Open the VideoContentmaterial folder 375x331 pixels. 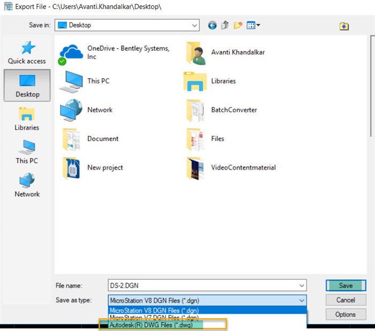(231, 168)
